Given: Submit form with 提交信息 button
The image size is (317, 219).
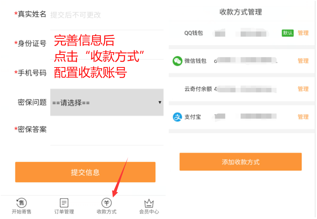Looking at the screenshot, I should click(x=85, y=172).
